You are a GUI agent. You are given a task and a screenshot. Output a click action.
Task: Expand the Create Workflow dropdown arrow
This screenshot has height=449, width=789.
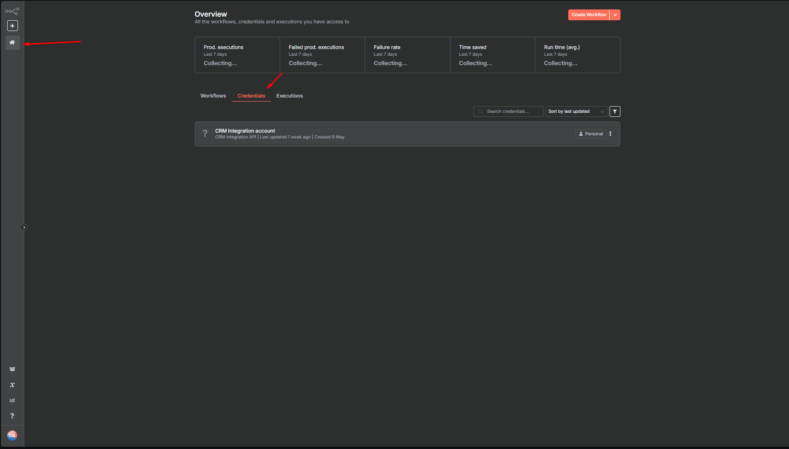click(x=615, y=15)
